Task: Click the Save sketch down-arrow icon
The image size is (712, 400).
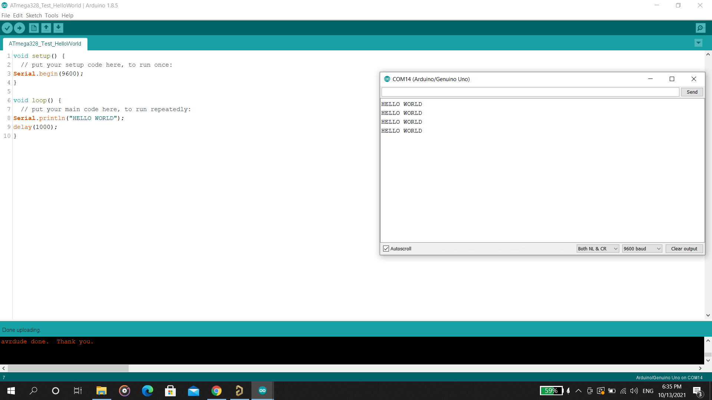Action: (58, 28)
